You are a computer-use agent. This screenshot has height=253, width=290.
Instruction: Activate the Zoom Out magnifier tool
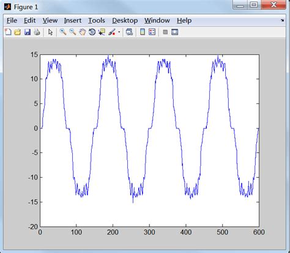pos(73,32)
